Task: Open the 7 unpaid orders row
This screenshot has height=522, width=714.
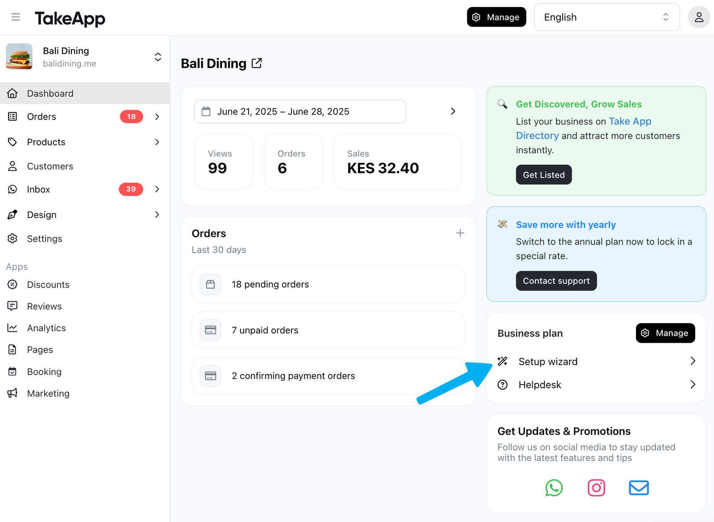Action: (328, 330)
